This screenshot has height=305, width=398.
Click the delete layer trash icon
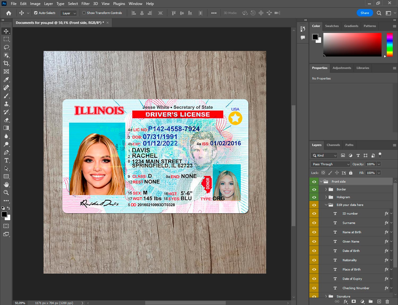(387, 302)
